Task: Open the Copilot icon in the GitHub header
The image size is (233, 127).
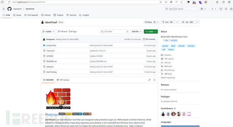Action: (202, 9)
